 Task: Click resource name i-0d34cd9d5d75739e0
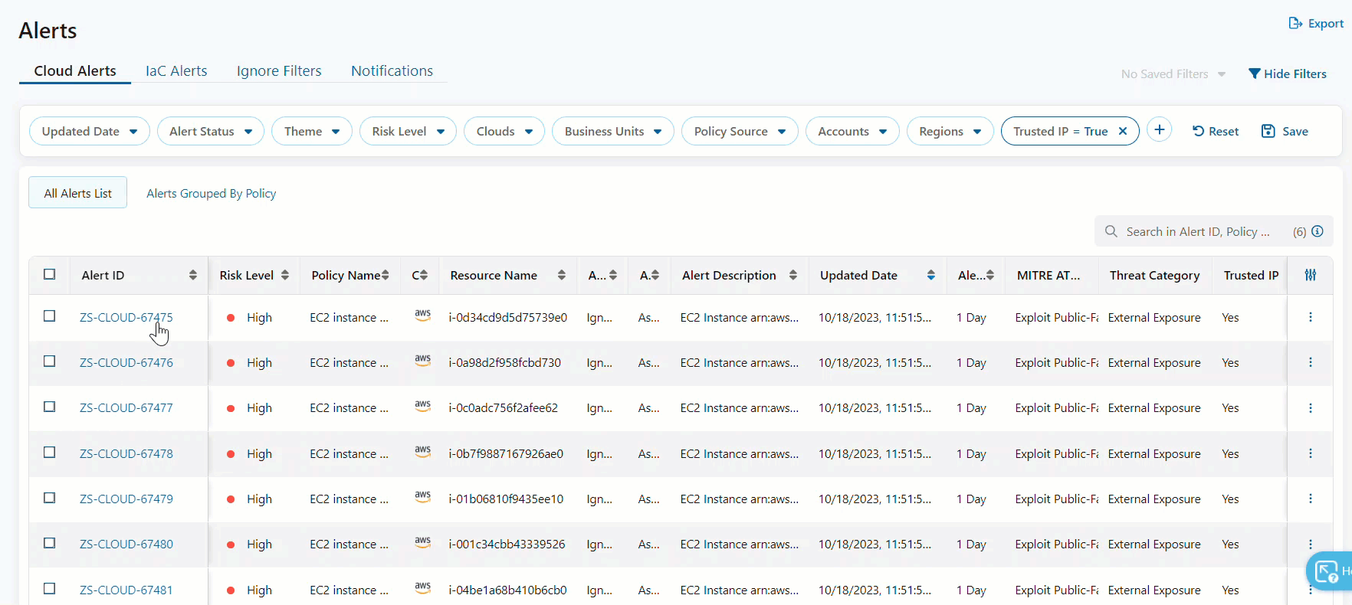coord(507,317)
